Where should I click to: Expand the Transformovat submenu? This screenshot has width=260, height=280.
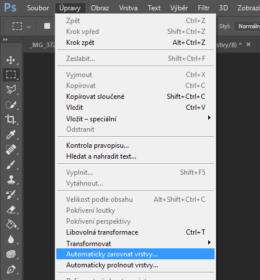[x=135, y=243]
